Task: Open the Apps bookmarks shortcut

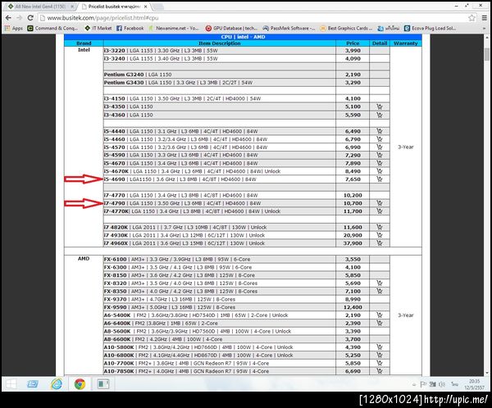Action: 13,28
